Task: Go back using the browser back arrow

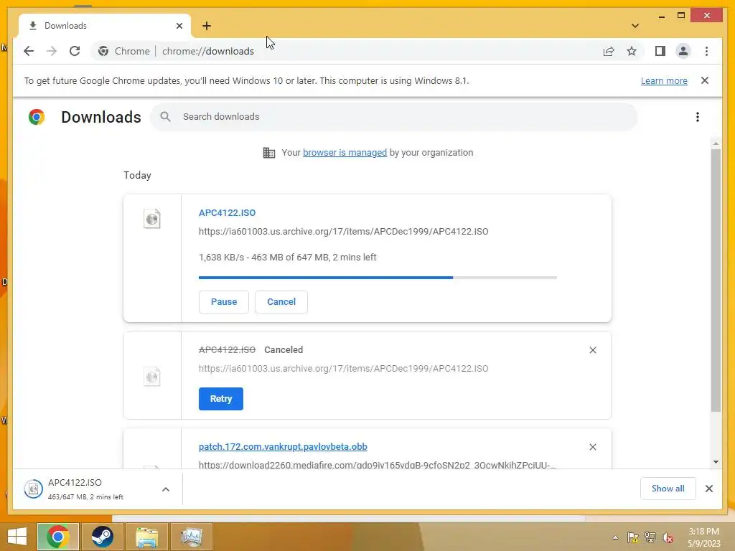Action: pos(29,51)
